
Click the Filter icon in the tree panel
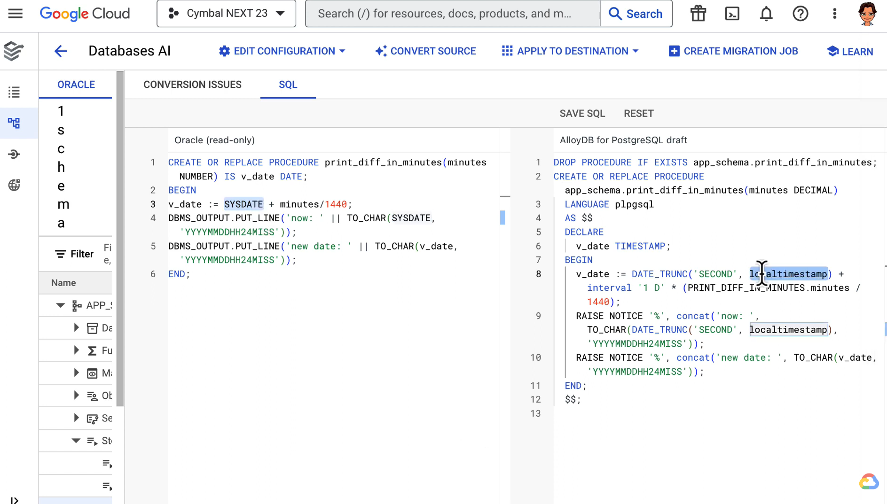pos(60,254)
